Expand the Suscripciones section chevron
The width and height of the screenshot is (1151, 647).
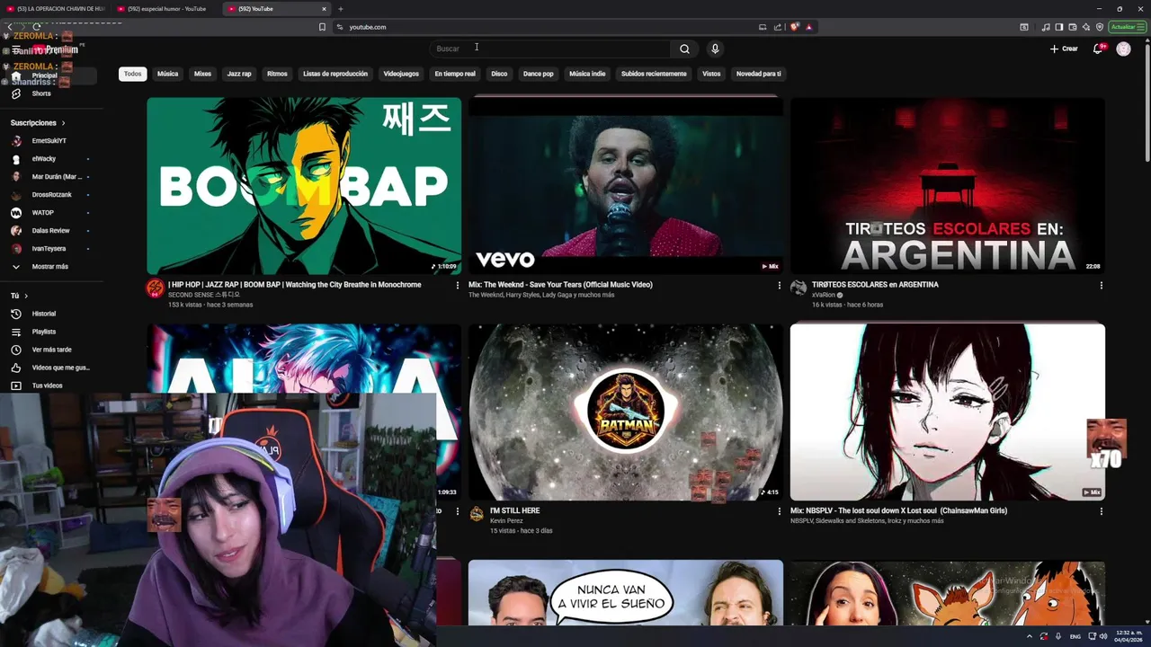click(63, 122)
